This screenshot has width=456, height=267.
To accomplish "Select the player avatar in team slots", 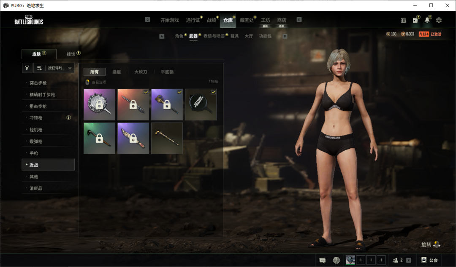I will click(x=350, y=260).
